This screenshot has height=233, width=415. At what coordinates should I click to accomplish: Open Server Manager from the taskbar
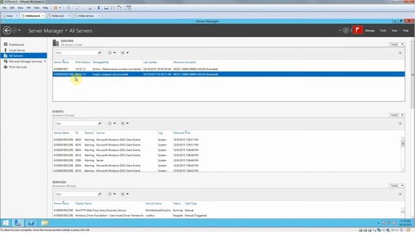click(x=18, y=223)
